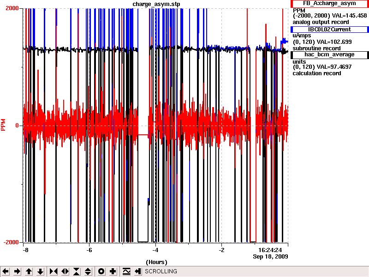Click the -4 hours x-axis tick label
Viewport: 369px width, 277px height.
155,250
